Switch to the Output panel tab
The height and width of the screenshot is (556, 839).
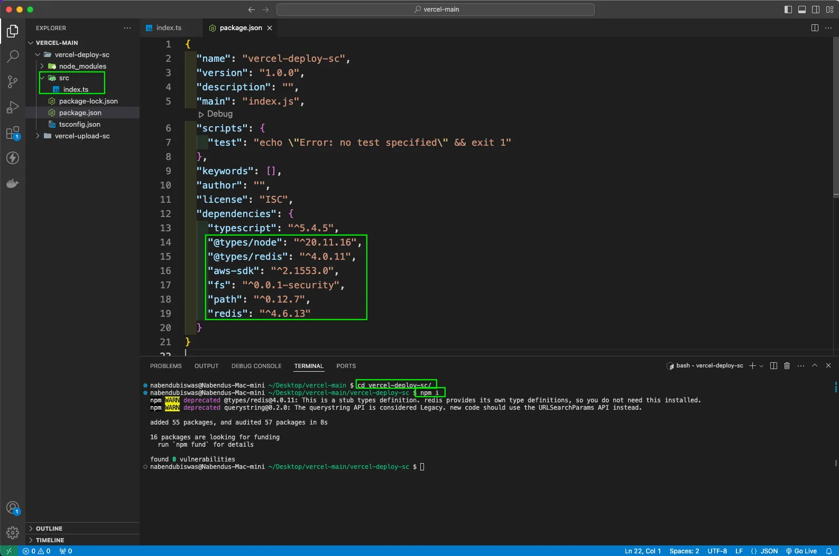(206, 366)
